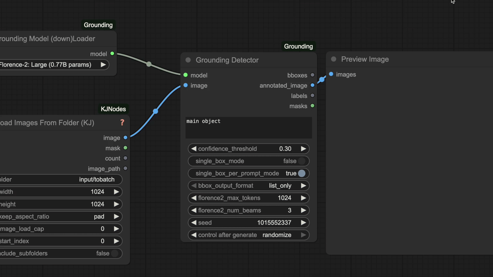This screenshot has height=277, width=493.
Task: Increase height value in Load Images node
Action: pyautogui.click(x=116, y=204)
